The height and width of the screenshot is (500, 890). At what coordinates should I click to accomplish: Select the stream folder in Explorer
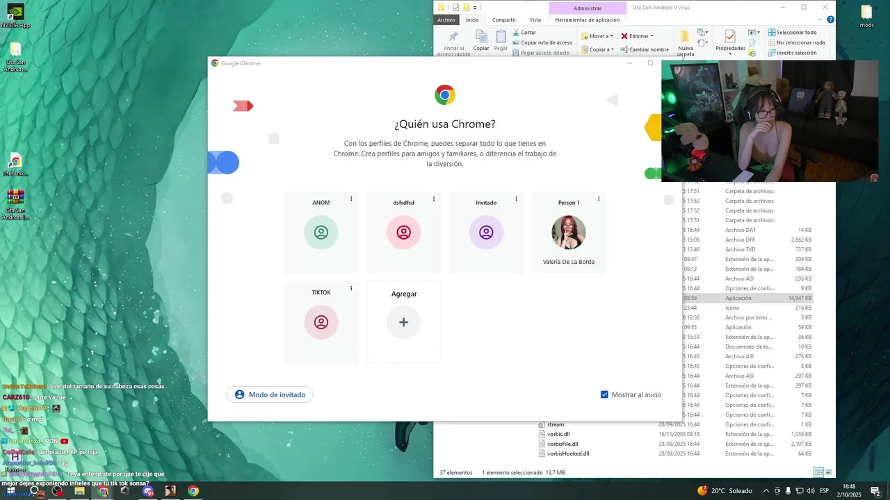tap(555, 424)
